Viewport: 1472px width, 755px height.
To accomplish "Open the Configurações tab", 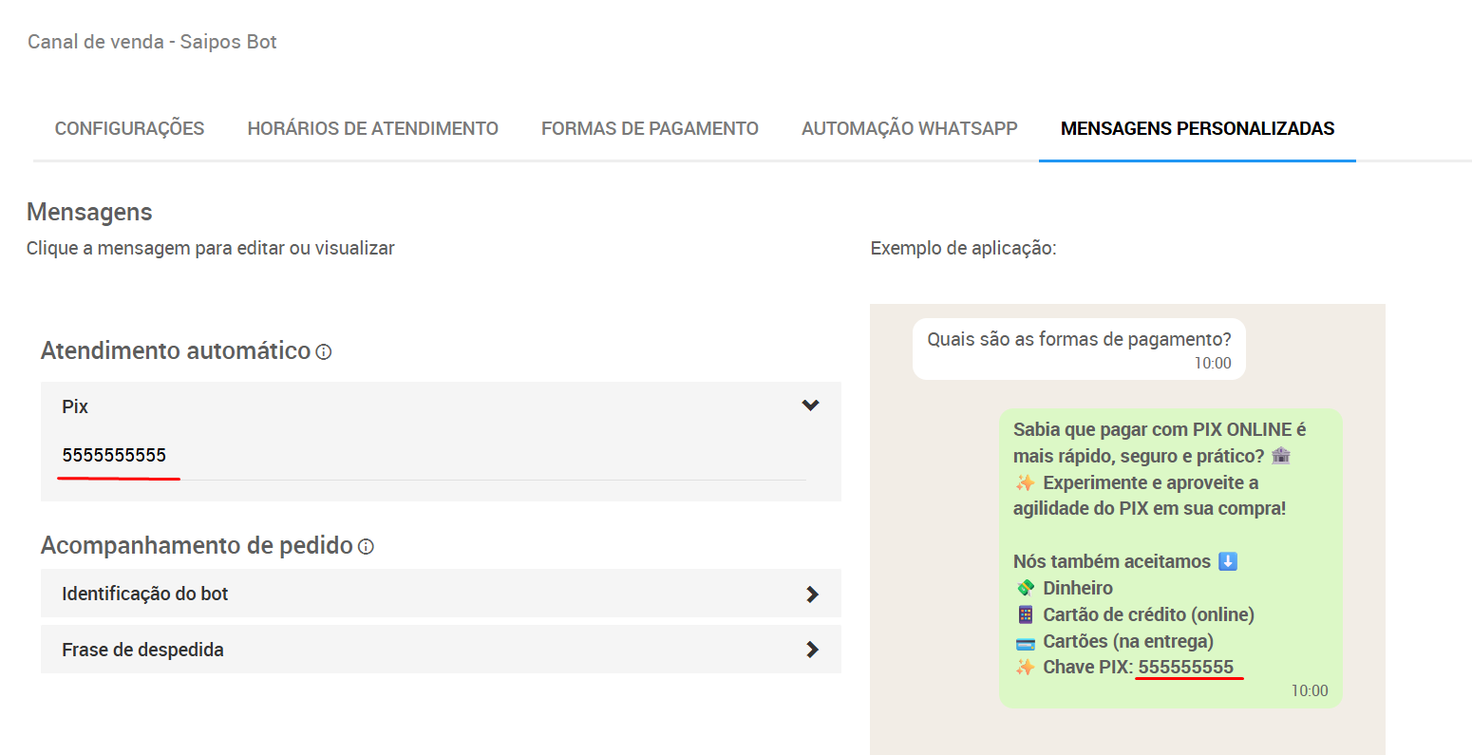I will [129, 128].
